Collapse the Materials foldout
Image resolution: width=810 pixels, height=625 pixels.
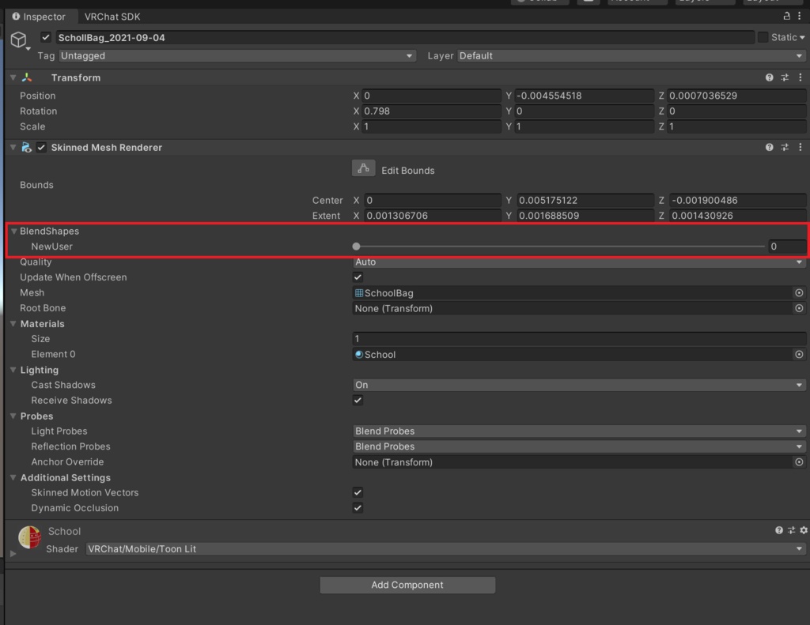(13, 324)
